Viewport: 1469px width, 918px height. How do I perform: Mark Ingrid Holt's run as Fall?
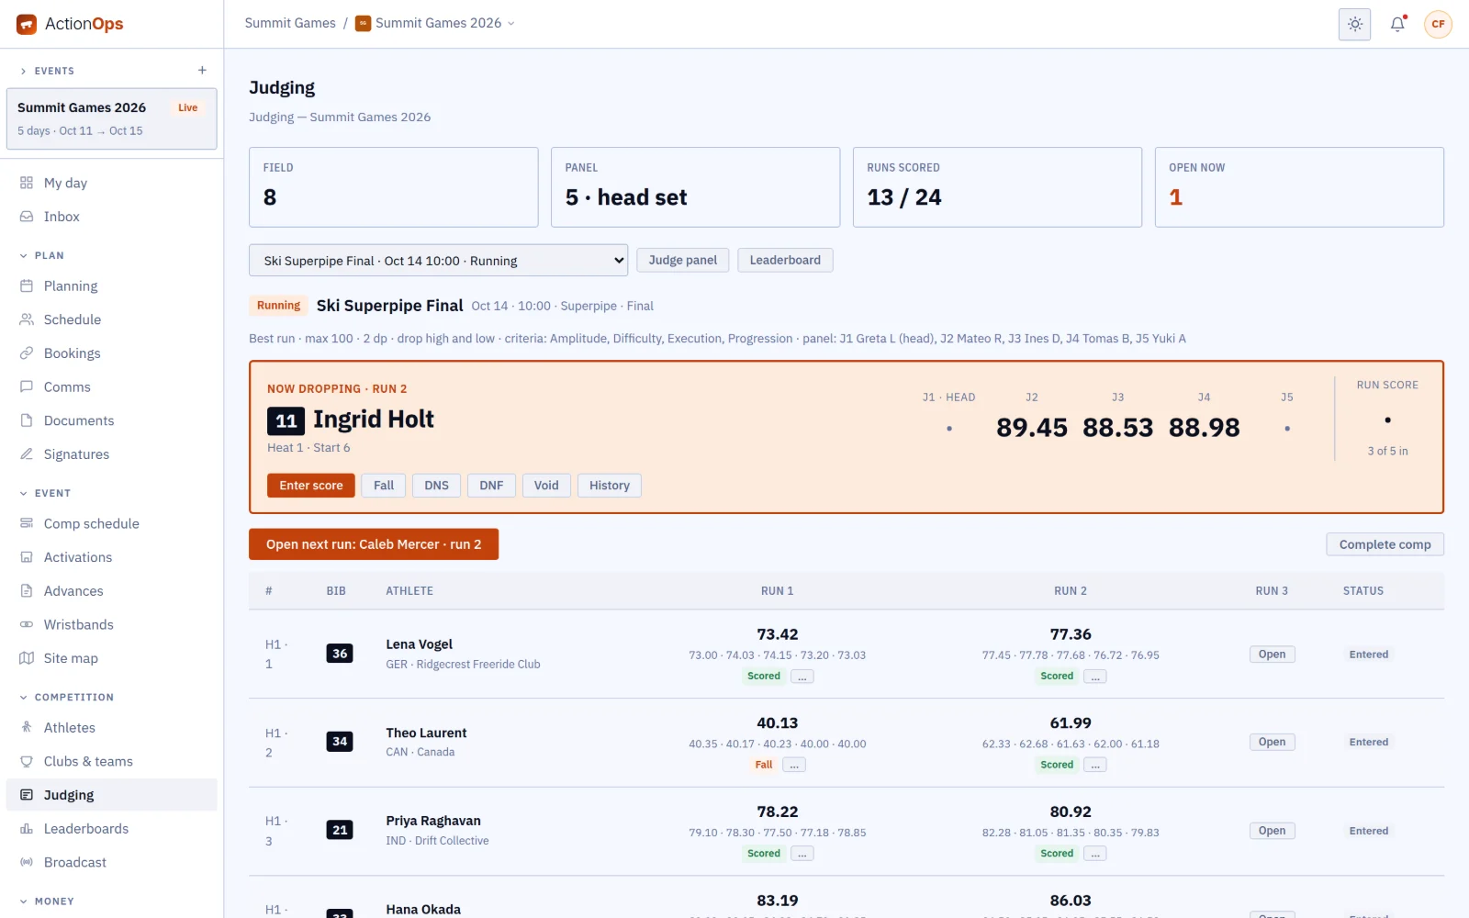point(384,486)
